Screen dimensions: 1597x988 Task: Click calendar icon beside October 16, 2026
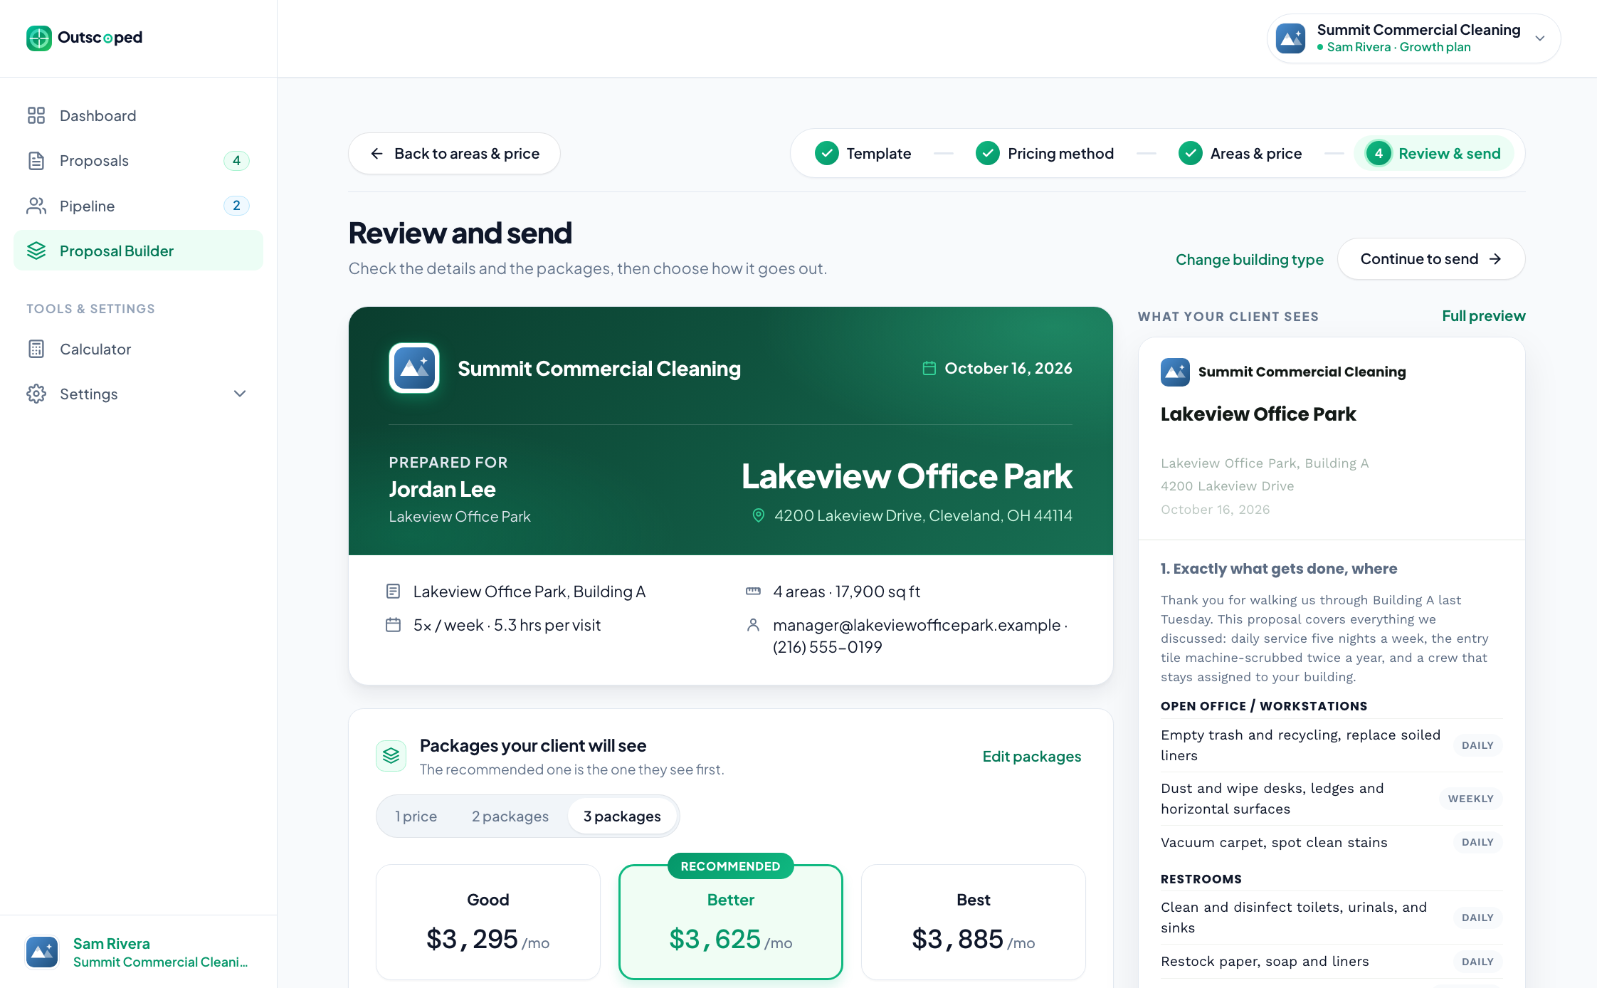click(929, 368)
